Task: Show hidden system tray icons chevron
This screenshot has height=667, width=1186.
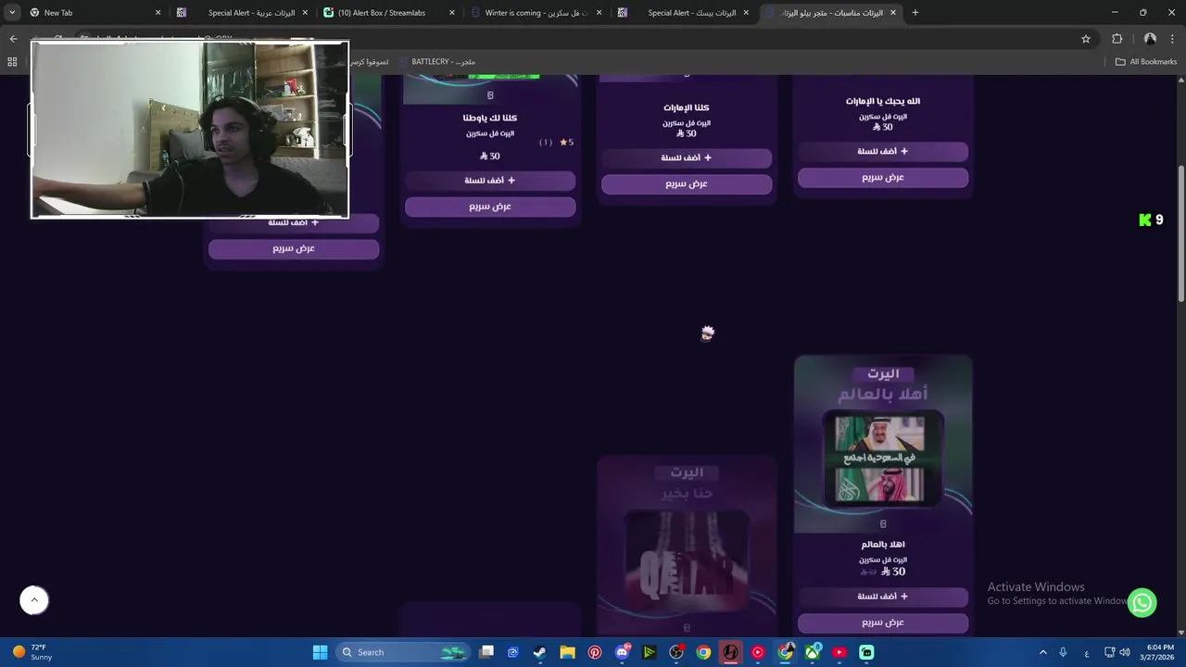Action: coord(1043,652)
